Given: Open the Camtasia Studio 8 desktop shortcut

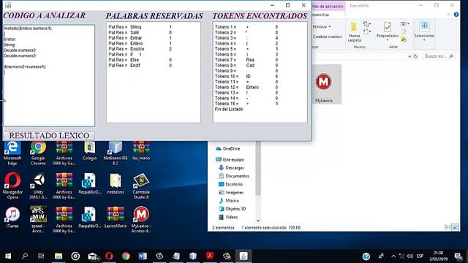Looking at the screenshot, I should (x=141, y=186).
